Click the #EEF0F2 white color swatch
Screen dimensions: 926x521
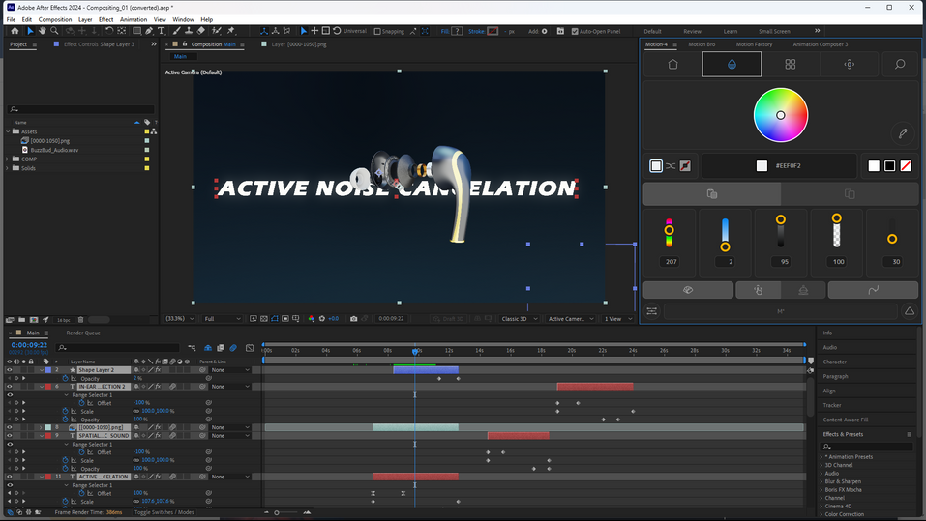(x=762, y=166)
